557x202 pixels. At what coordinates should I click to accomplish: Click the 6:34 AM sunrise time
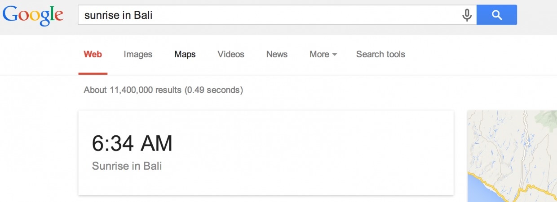(x=132, y=144)
